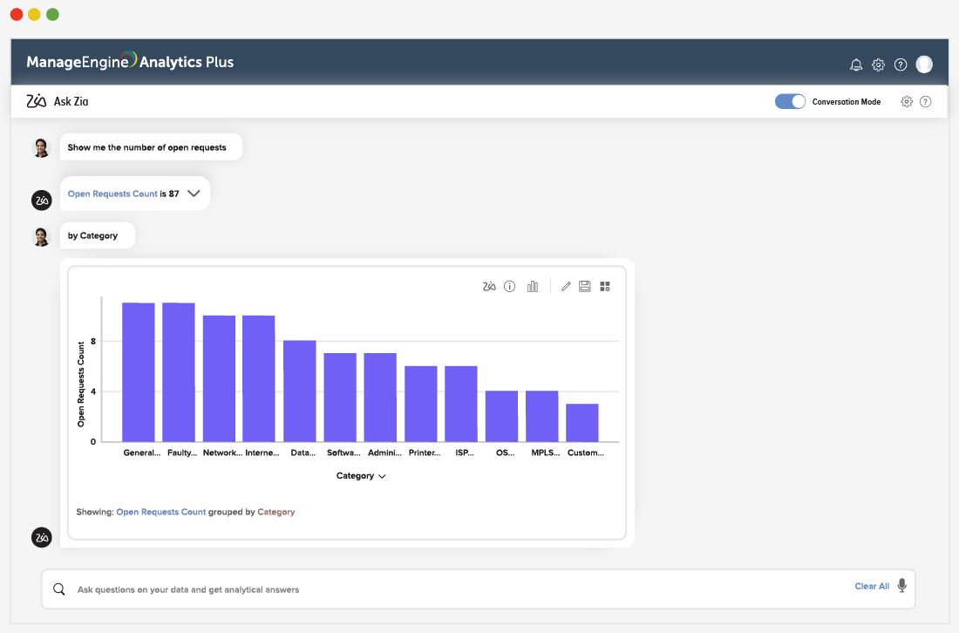This screenshot has height=633, width=959.
Task: Click the Custom category bar in chart
Action: pyautogui.click(x=582, y=422)
